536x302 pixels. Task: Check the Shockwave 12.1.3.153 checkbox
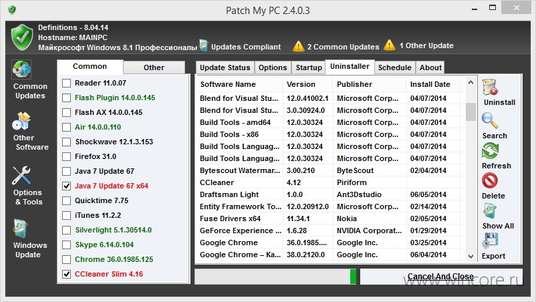[67, 142]
